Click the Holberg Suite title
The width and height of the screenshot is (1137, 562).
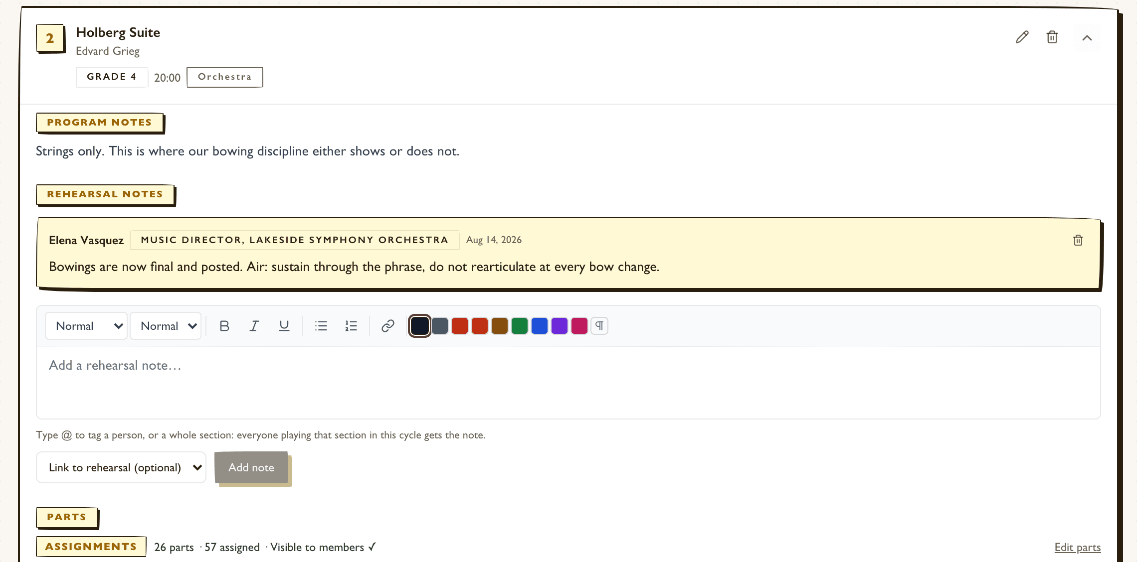click(118, 32)
